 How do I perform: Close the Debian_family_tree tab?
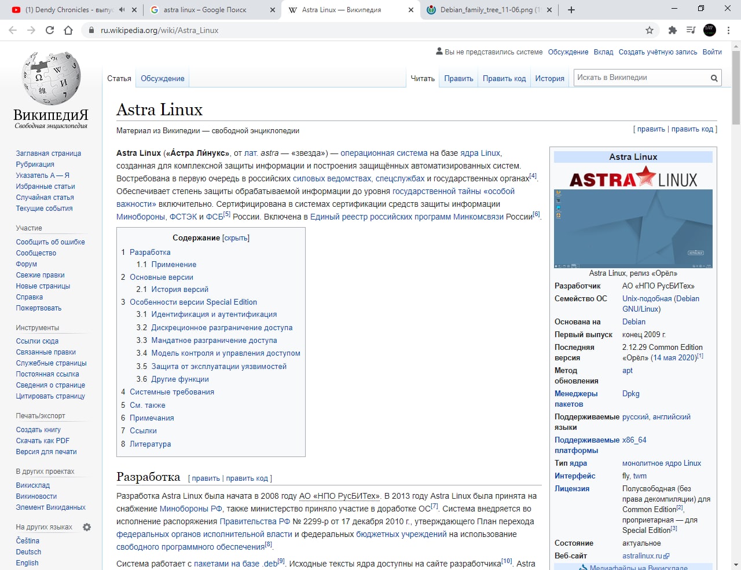[x=549, y=10]
